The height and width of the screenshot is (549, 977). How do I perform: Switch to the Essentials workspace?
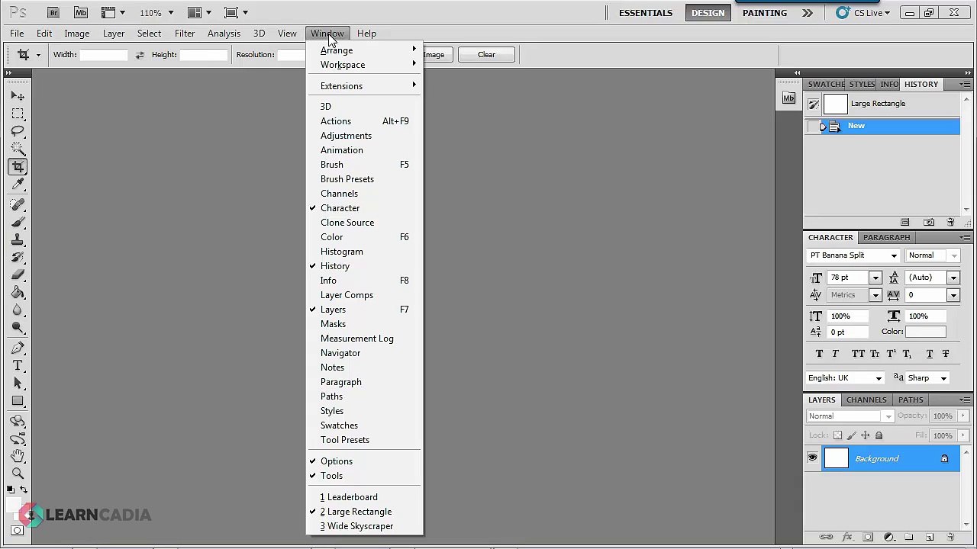point(646,13)
